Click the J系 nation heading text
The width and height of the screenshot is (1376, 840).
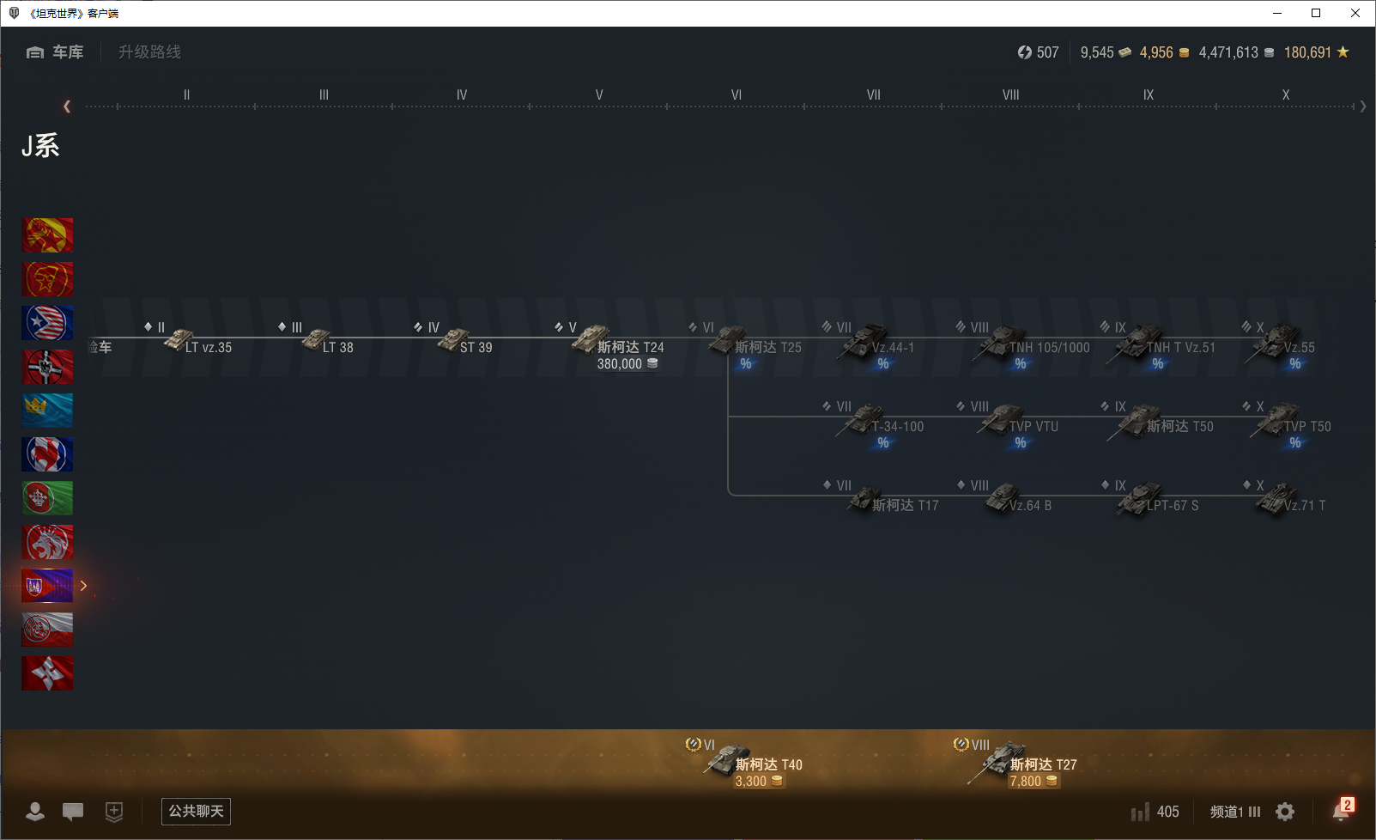(40, 146)
